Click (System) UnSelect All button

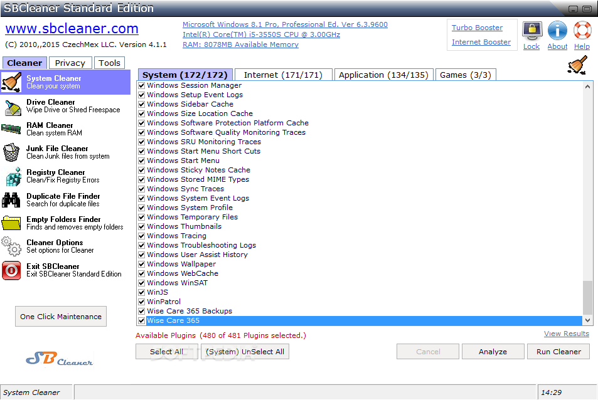pyautogui.click(x=245, y=352)
